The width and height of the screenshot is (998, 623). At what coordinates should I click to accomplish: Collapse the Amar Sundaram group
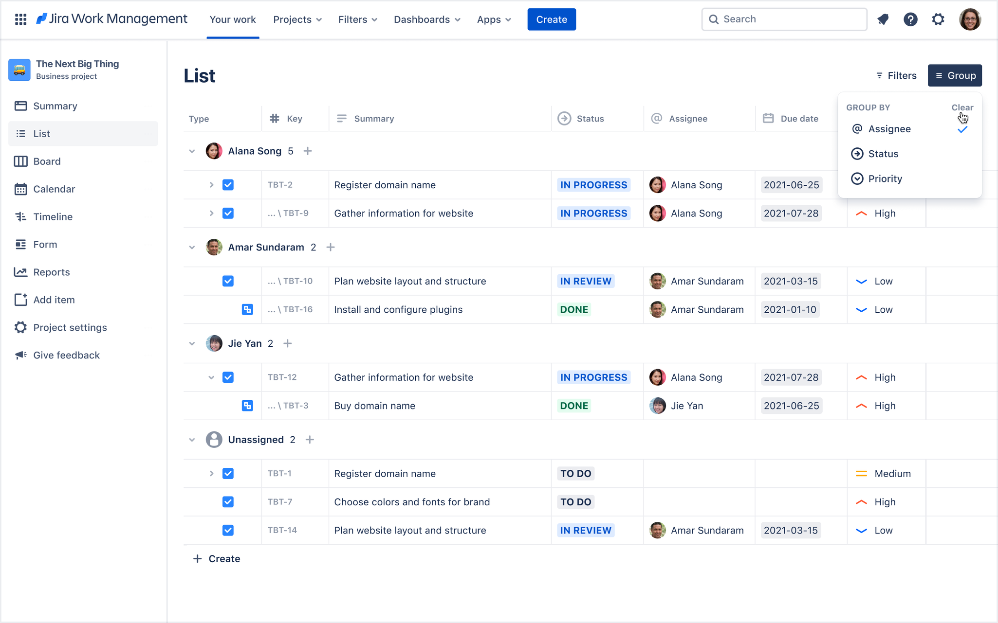[x=192, y=248]
